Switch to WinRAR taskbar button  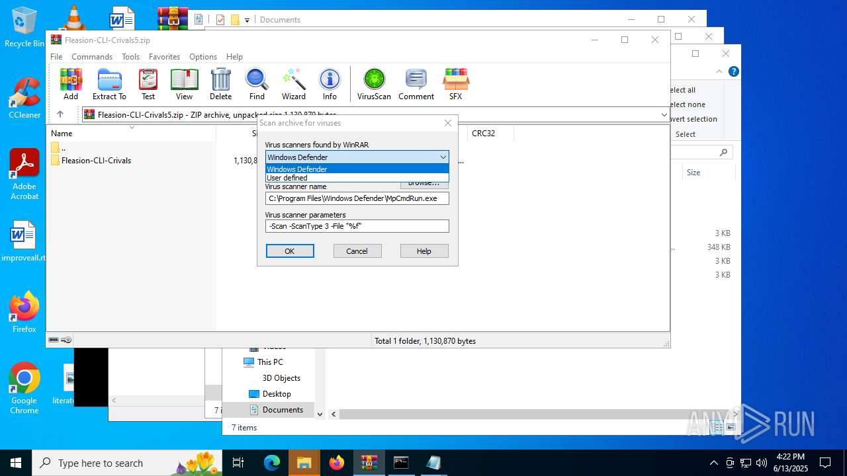369,463
